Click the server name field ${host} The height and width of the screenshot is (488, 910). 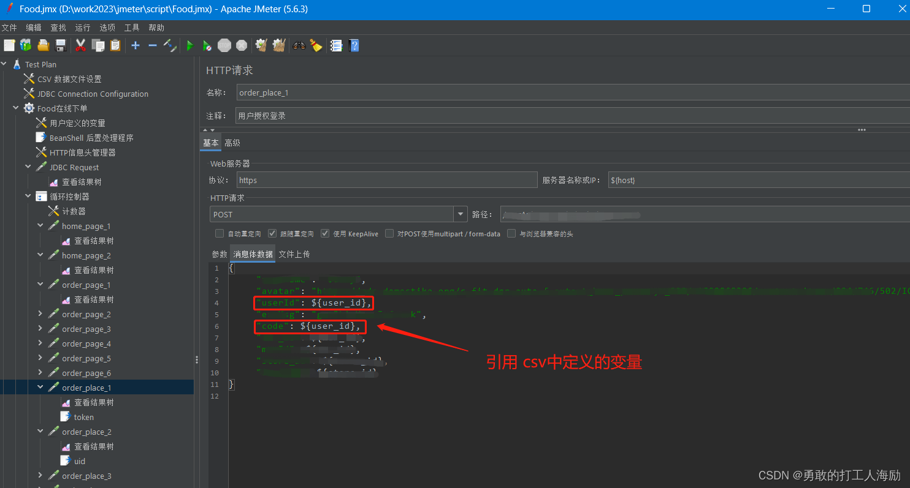(759, 180)
